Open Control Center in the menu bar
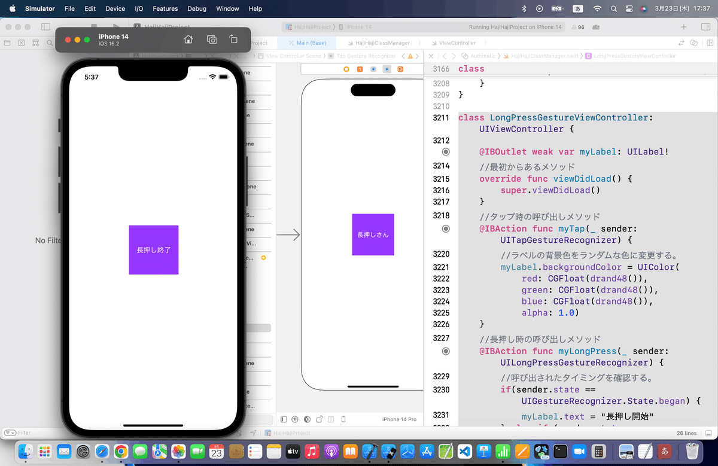Screen dimensions: 718x466 (629, 9)
